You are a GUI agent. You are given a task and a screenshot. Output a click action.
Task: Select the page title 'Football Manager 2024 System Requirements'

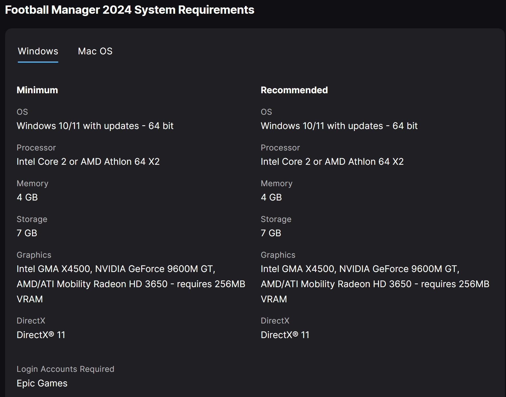(130, 10)
